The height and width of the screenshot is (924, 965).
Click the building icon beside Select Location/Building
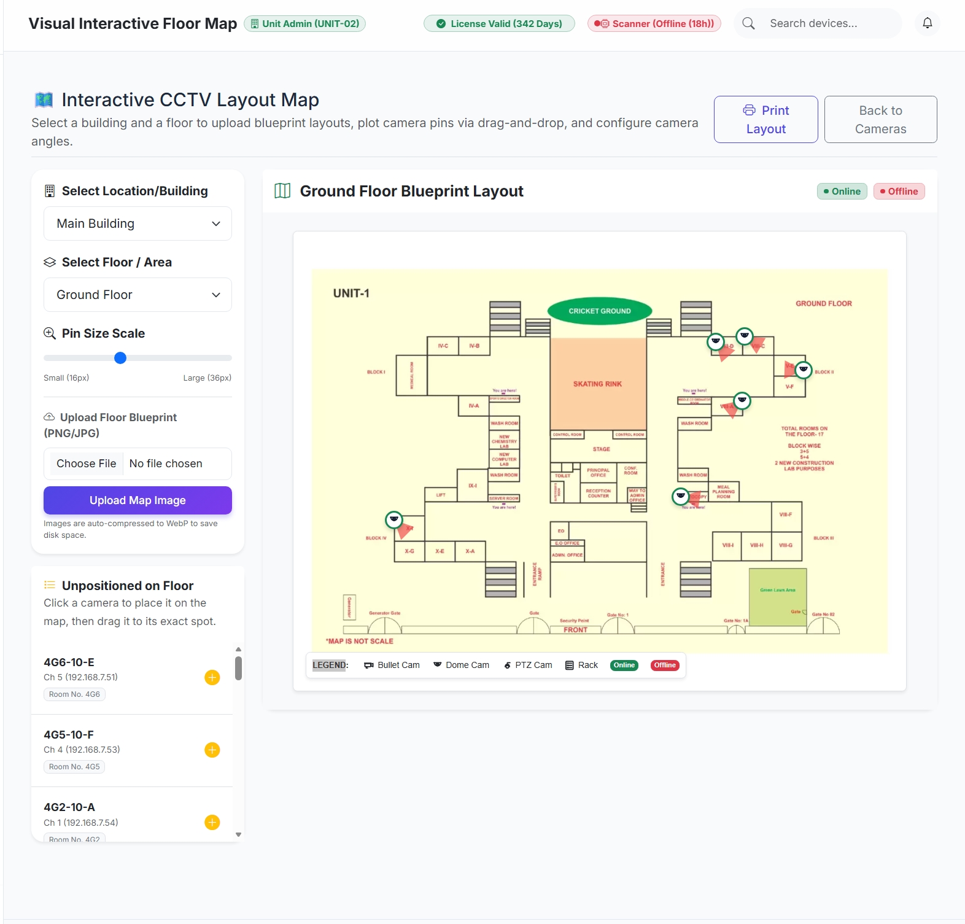(50, 191)
